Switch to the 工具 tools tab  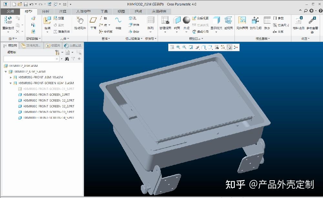pos(104,12)
